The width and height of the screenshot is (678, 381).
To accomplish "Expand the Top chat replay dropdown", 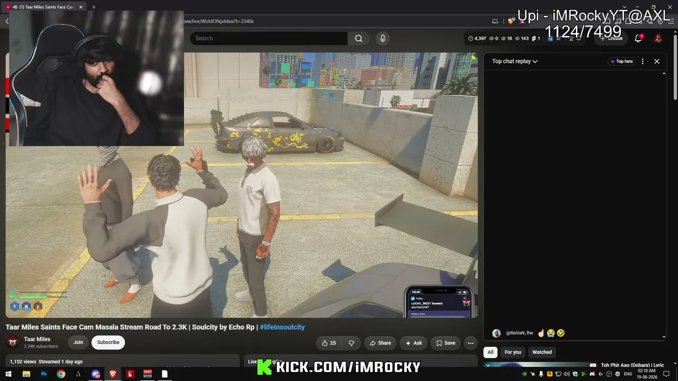I will [x=515, y=61].
